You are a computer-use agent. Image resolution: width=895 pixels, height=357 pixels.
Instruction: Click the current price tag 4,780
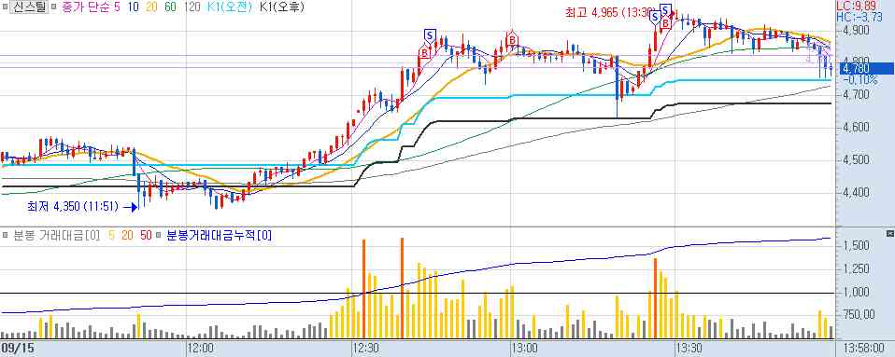pos(865,68)
